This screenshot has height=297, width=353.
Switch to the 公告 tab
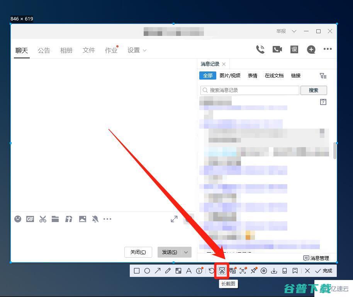click(x=44, y=50)
